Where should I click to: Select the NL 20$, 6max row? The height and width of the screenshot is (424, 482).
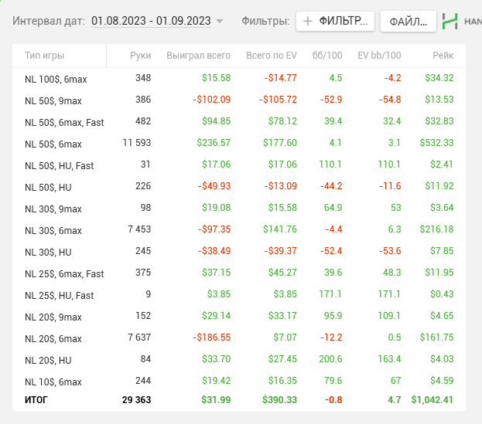click(239, 338)
